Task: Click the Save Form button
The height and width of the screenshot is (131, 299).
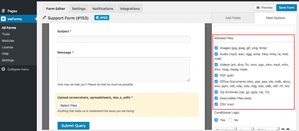Action: click(286, 8)
